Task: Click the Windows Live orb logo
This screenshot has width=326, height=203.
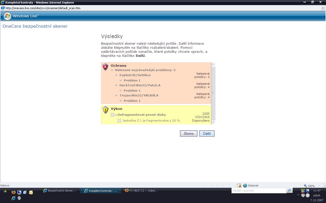Action: click(7, 16)
